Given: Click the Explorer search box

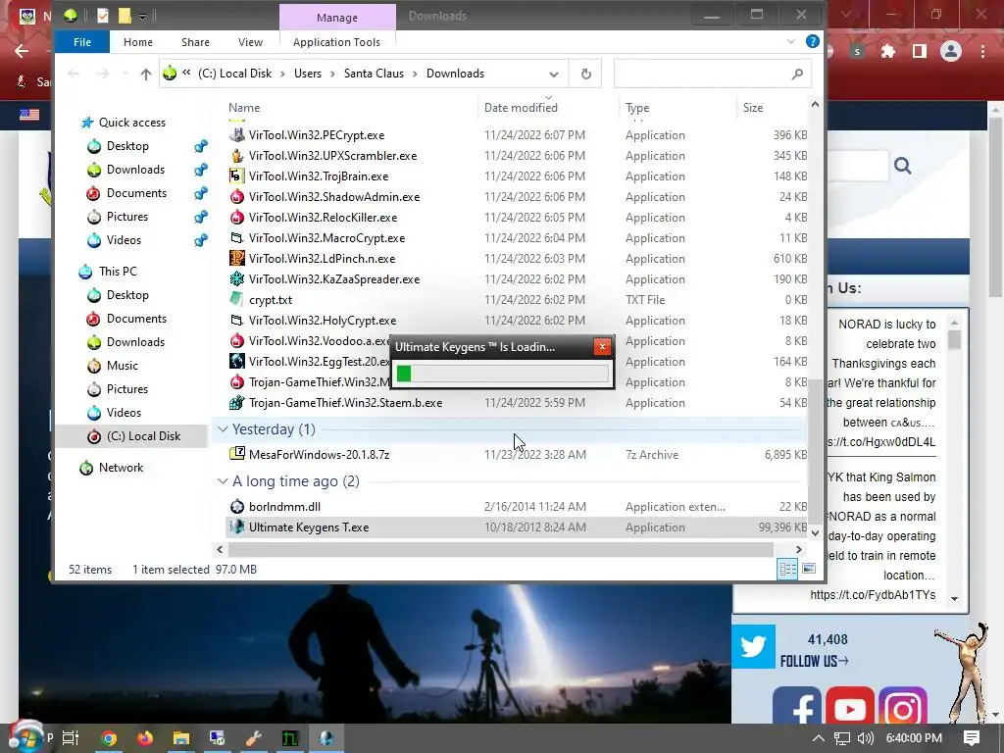Looking at the screenshot, I should click(713, 74).
